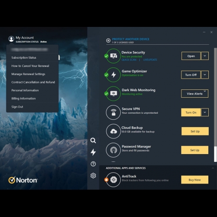The height and width of the screenshot is (217, 217).
Task: Click the search magnifier icon in the sidebar
Action: (x=93, y=140)
